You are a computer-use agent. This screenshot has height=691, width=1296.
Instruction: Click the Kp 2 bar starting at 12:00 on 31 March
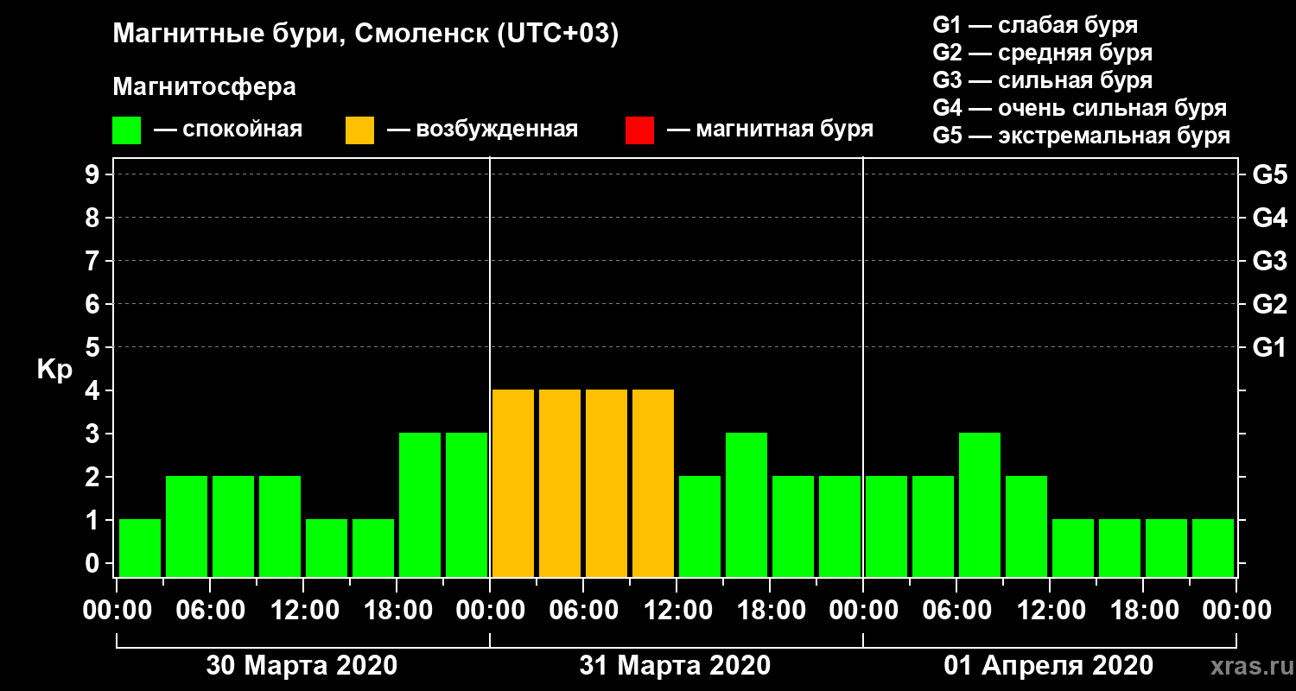pyautogui.click(x=700, y=526)
